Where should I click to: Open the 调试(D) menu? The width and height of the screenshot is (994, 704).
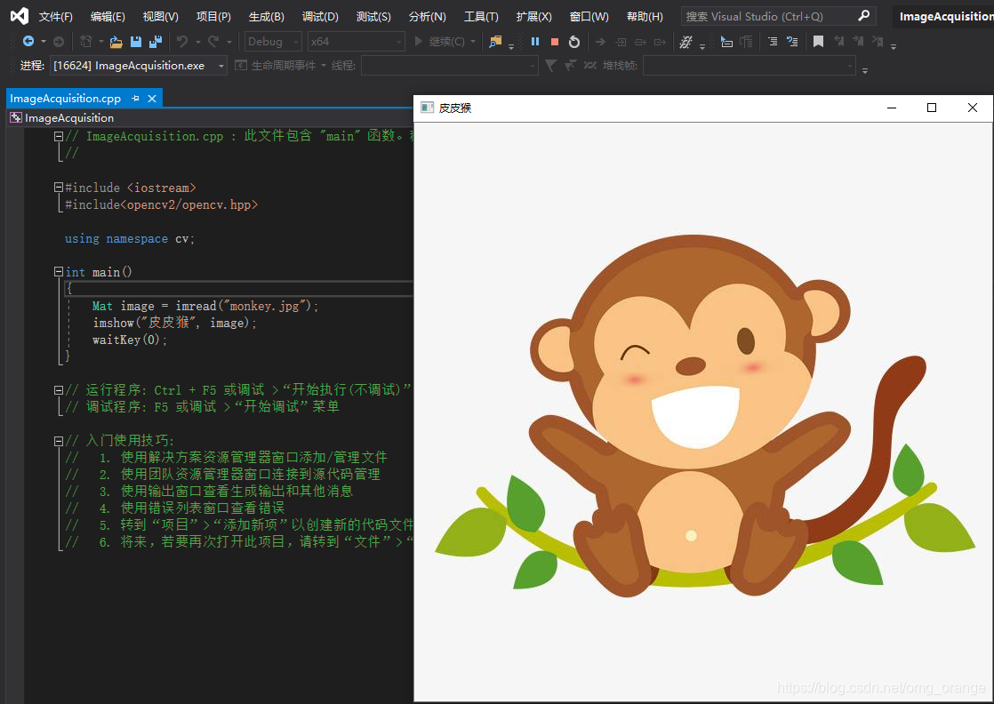pyautogui.click(x=320, y=17)
